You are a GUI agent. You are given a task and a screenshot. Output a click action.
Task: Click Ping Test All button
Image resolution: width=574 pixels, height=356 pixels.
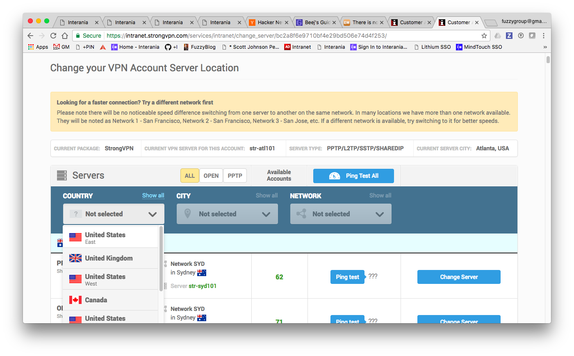click(x=353, y=176)
